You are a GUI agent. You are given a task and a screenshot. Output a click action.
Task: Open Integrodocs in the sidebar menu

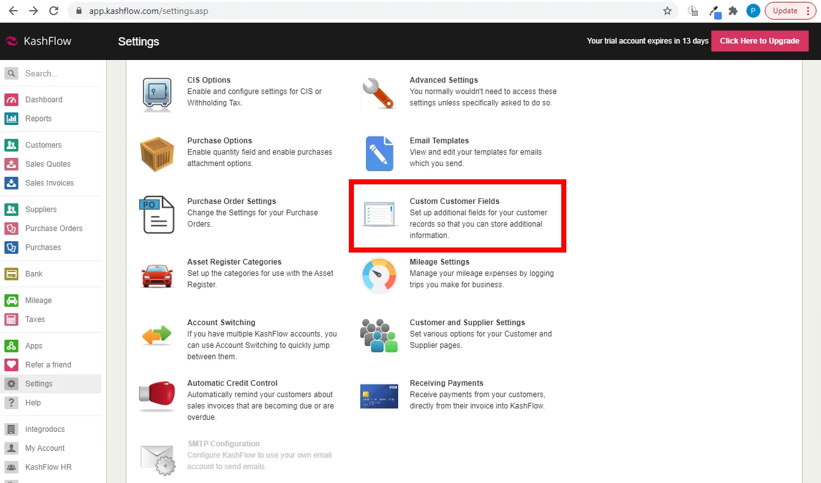pos(45,429)
